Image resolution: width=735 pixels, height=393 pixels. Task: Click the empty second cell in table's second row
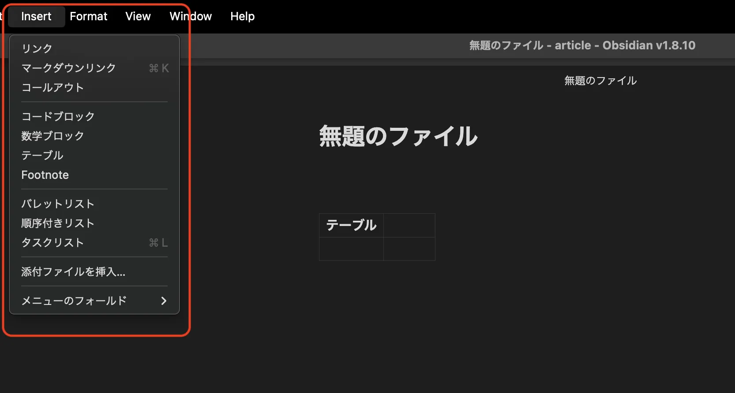tap(409, 249)
